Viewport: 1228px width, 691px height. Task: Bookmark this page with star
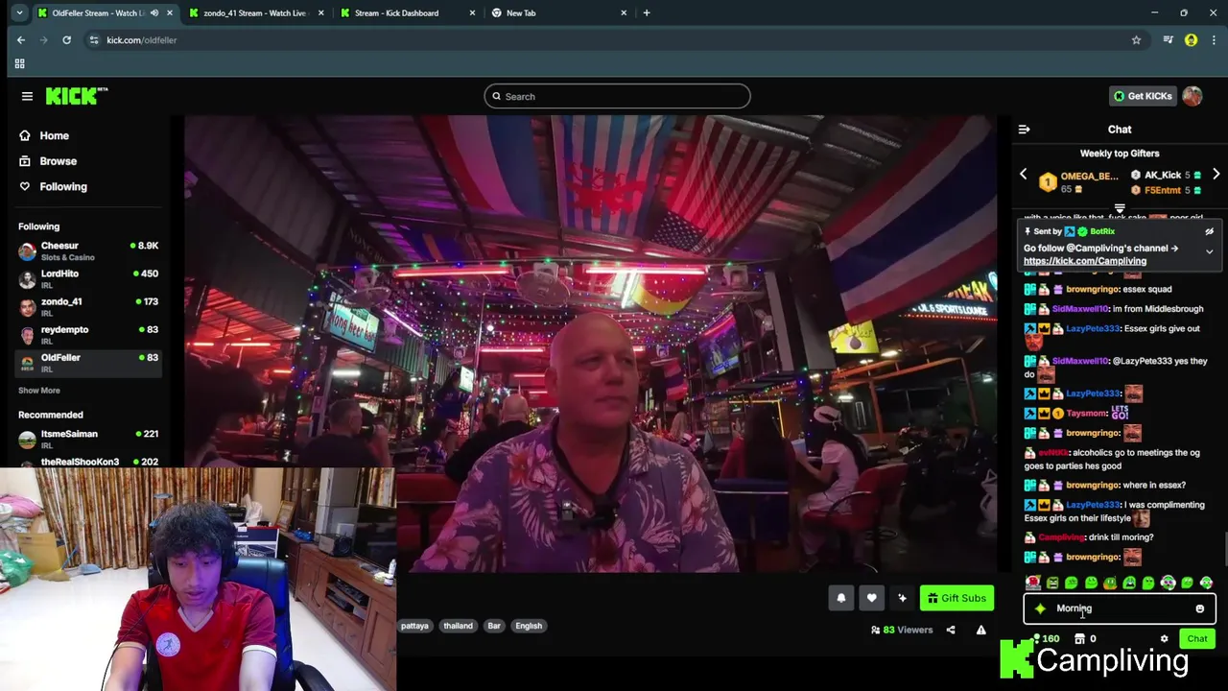(x=1136, y=40)
